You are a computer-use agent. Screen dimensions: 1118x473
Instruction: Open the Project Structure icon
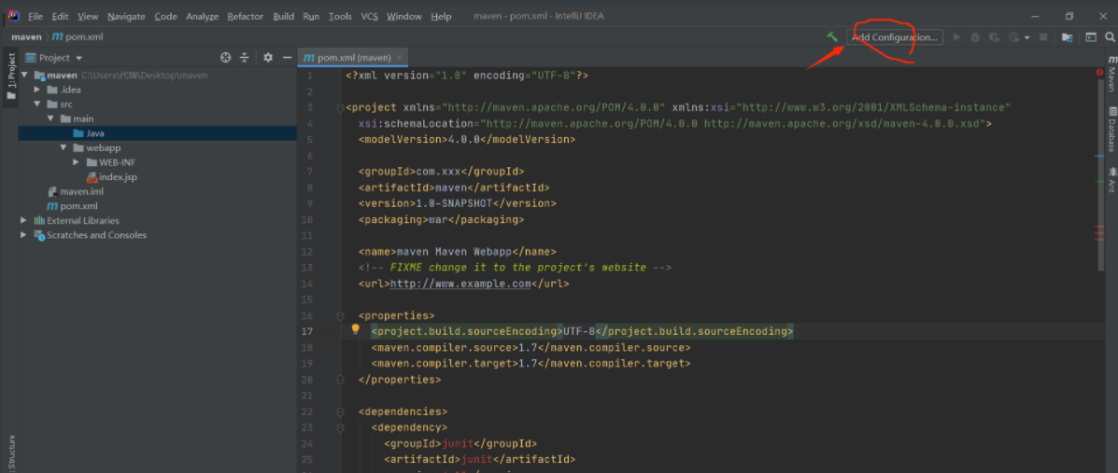point(1068,37)
